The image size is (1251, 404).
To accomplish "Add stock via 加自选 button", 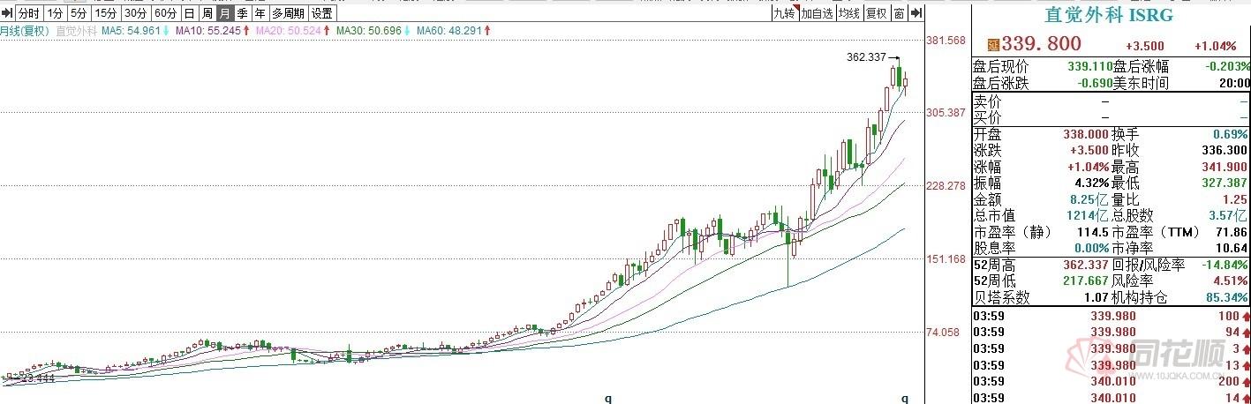I will point(817,13).
